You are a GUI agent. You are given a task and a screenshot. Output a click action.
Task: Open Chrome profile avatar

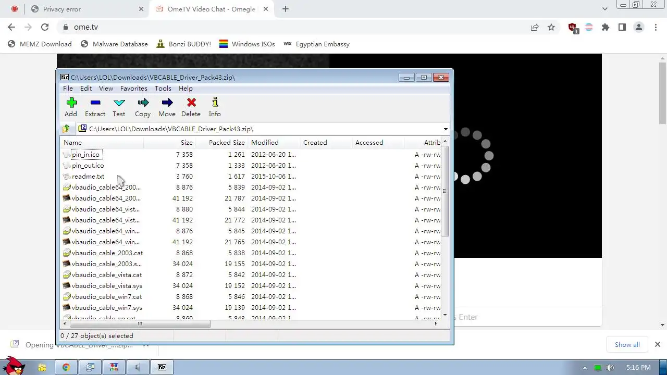[x=639, y=27]
